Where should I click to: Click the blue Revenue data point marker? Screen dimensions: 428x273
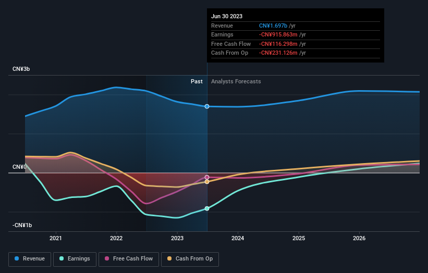coord(207,106)
